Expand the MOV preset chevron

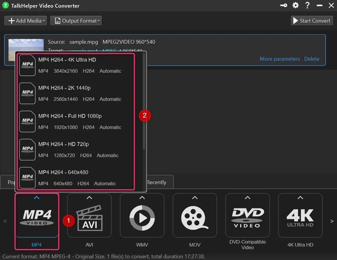tap(195, 198)
